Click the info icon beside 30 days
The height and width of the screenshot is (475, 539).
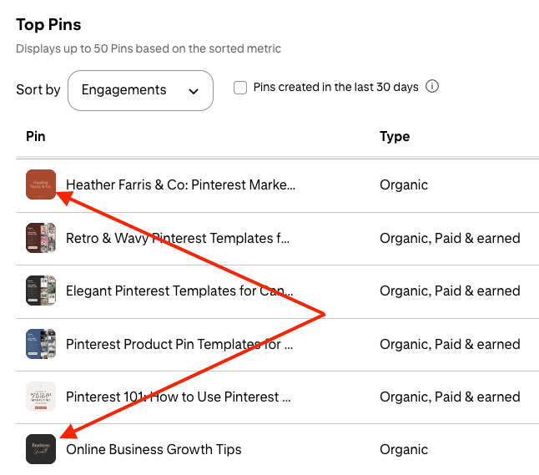click(x=432, y=87)
